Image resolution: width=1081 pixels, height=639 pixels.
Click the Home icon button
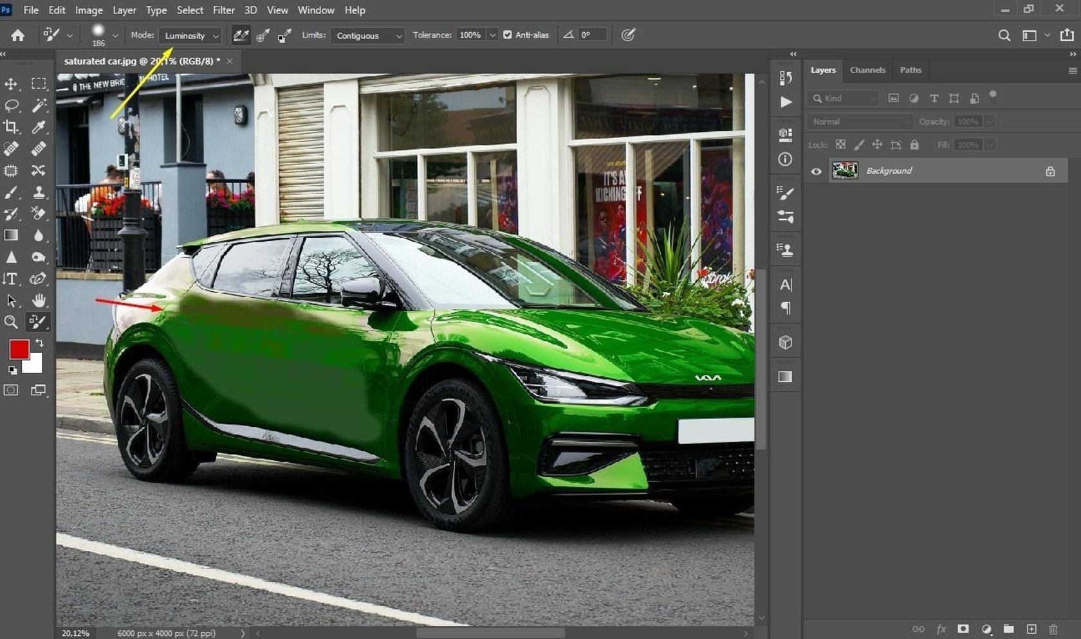[x=18, y=35]
